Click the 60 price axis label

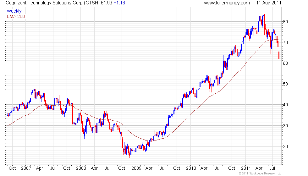[x=285, y=63]
